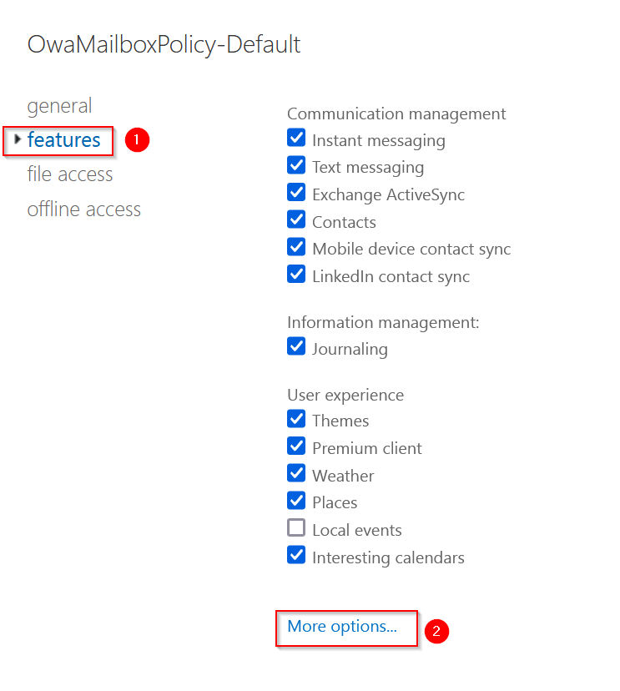Click the OwaMailboxPolicy-Default title
This screenshot has height=691, width=620.
click(x=164, y=44)
